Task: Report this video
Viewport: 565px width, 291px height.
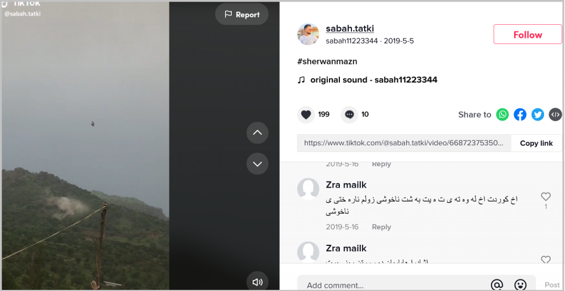Action: coord(242,14)
